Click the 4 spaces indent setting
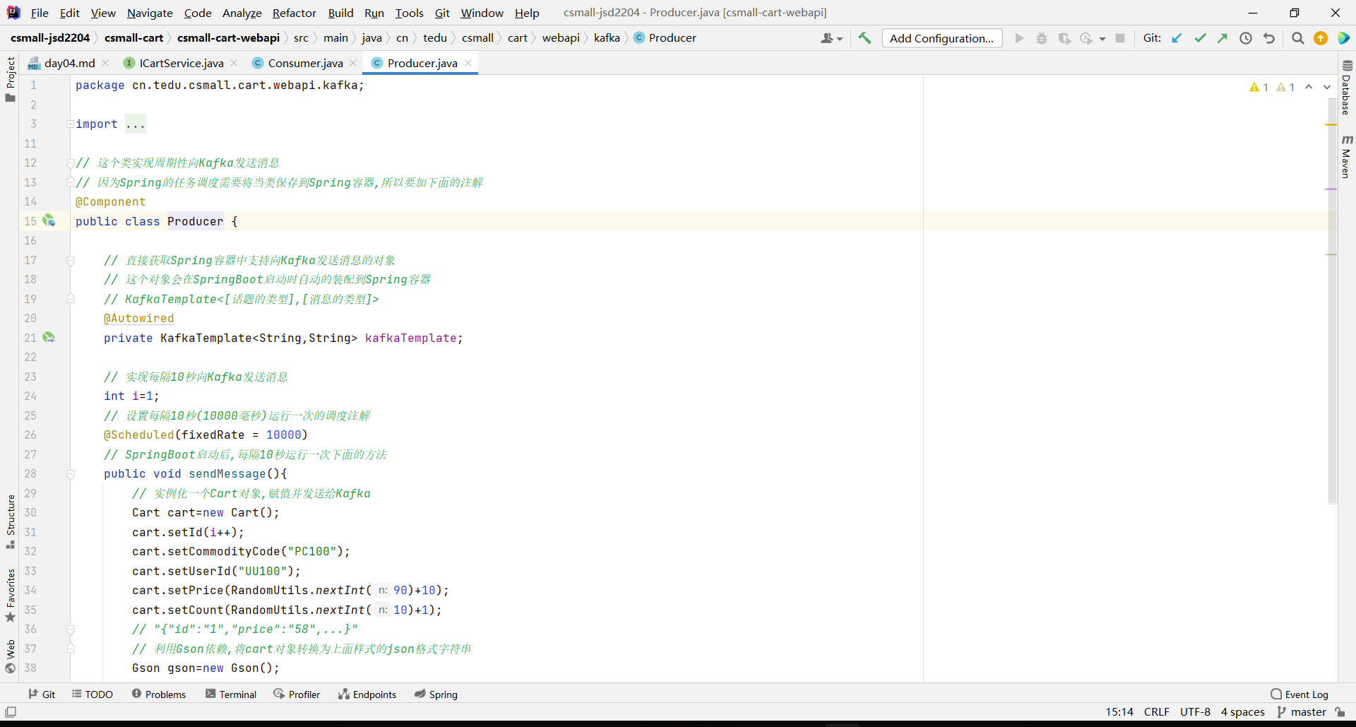 [x=1243, y=712]
